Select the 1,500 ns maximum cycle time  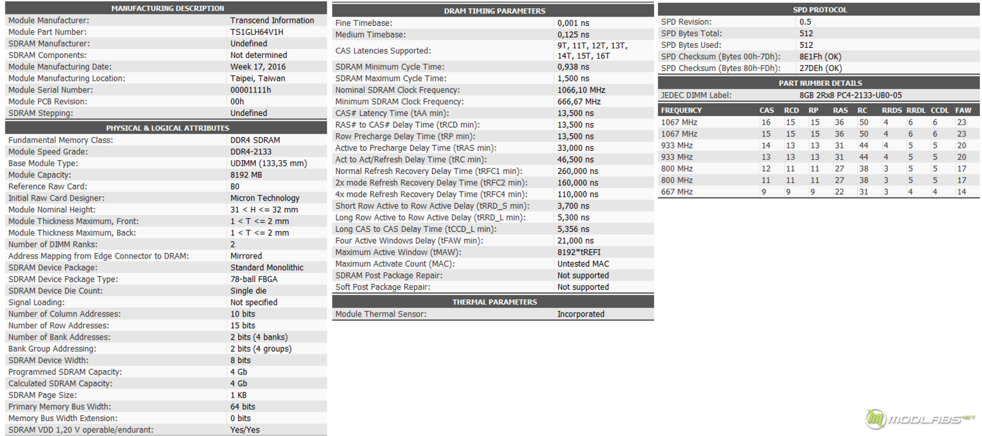click(x=573, y=79)
